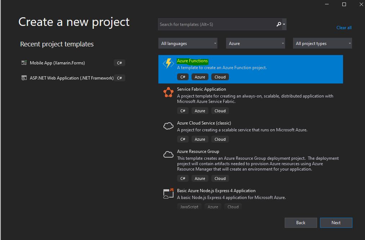The width and height of the screenshot is (365, 240).
Task: Click the Clear all link
Action: pos(344,28)
